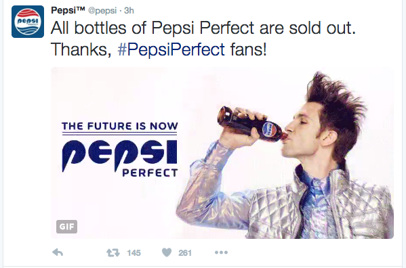406x268 pixels.
Task: Open the three-dot more options menu
Action: 221,252
